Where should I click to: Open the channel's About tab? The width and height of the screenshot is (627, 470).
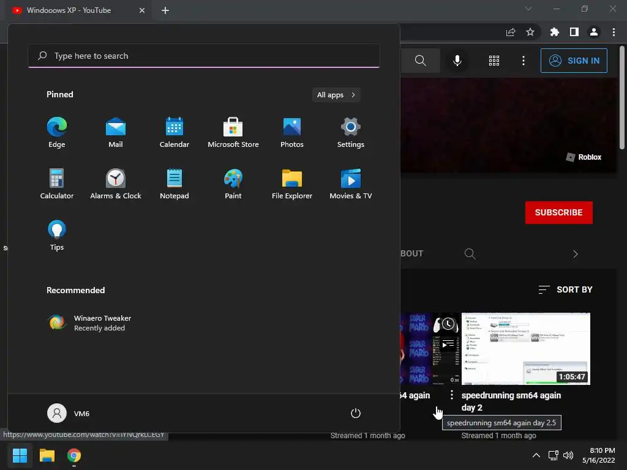411,253
